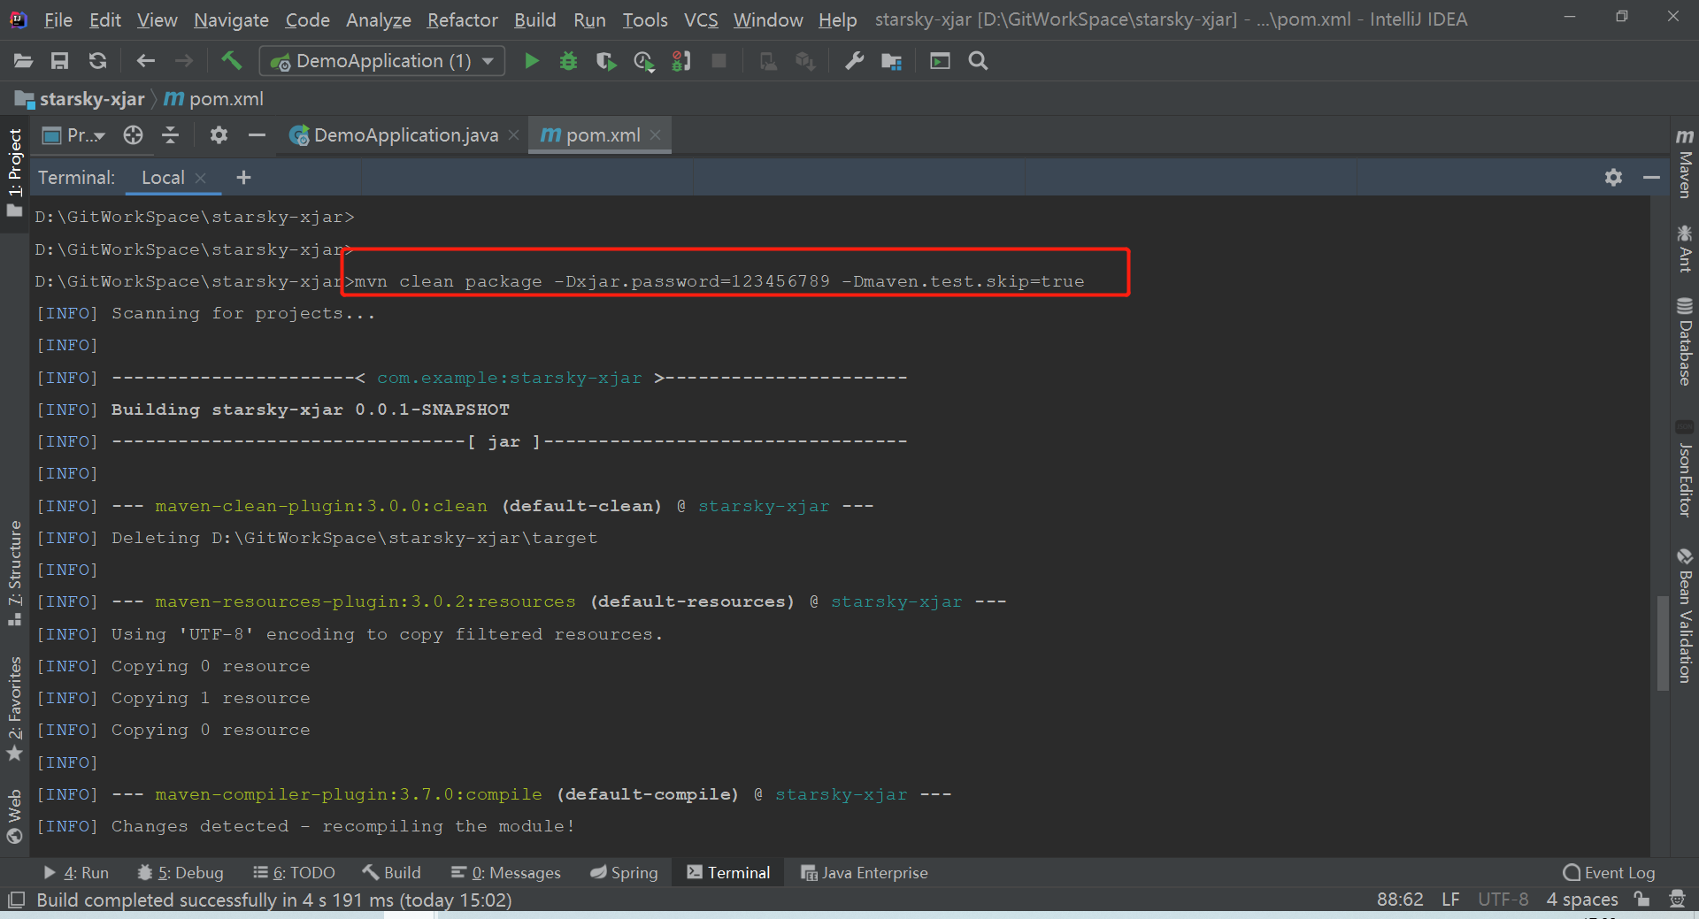Open the inspector hat icon in status bar
Viewport: 1699px width, 919px height.
point(1677,900)
